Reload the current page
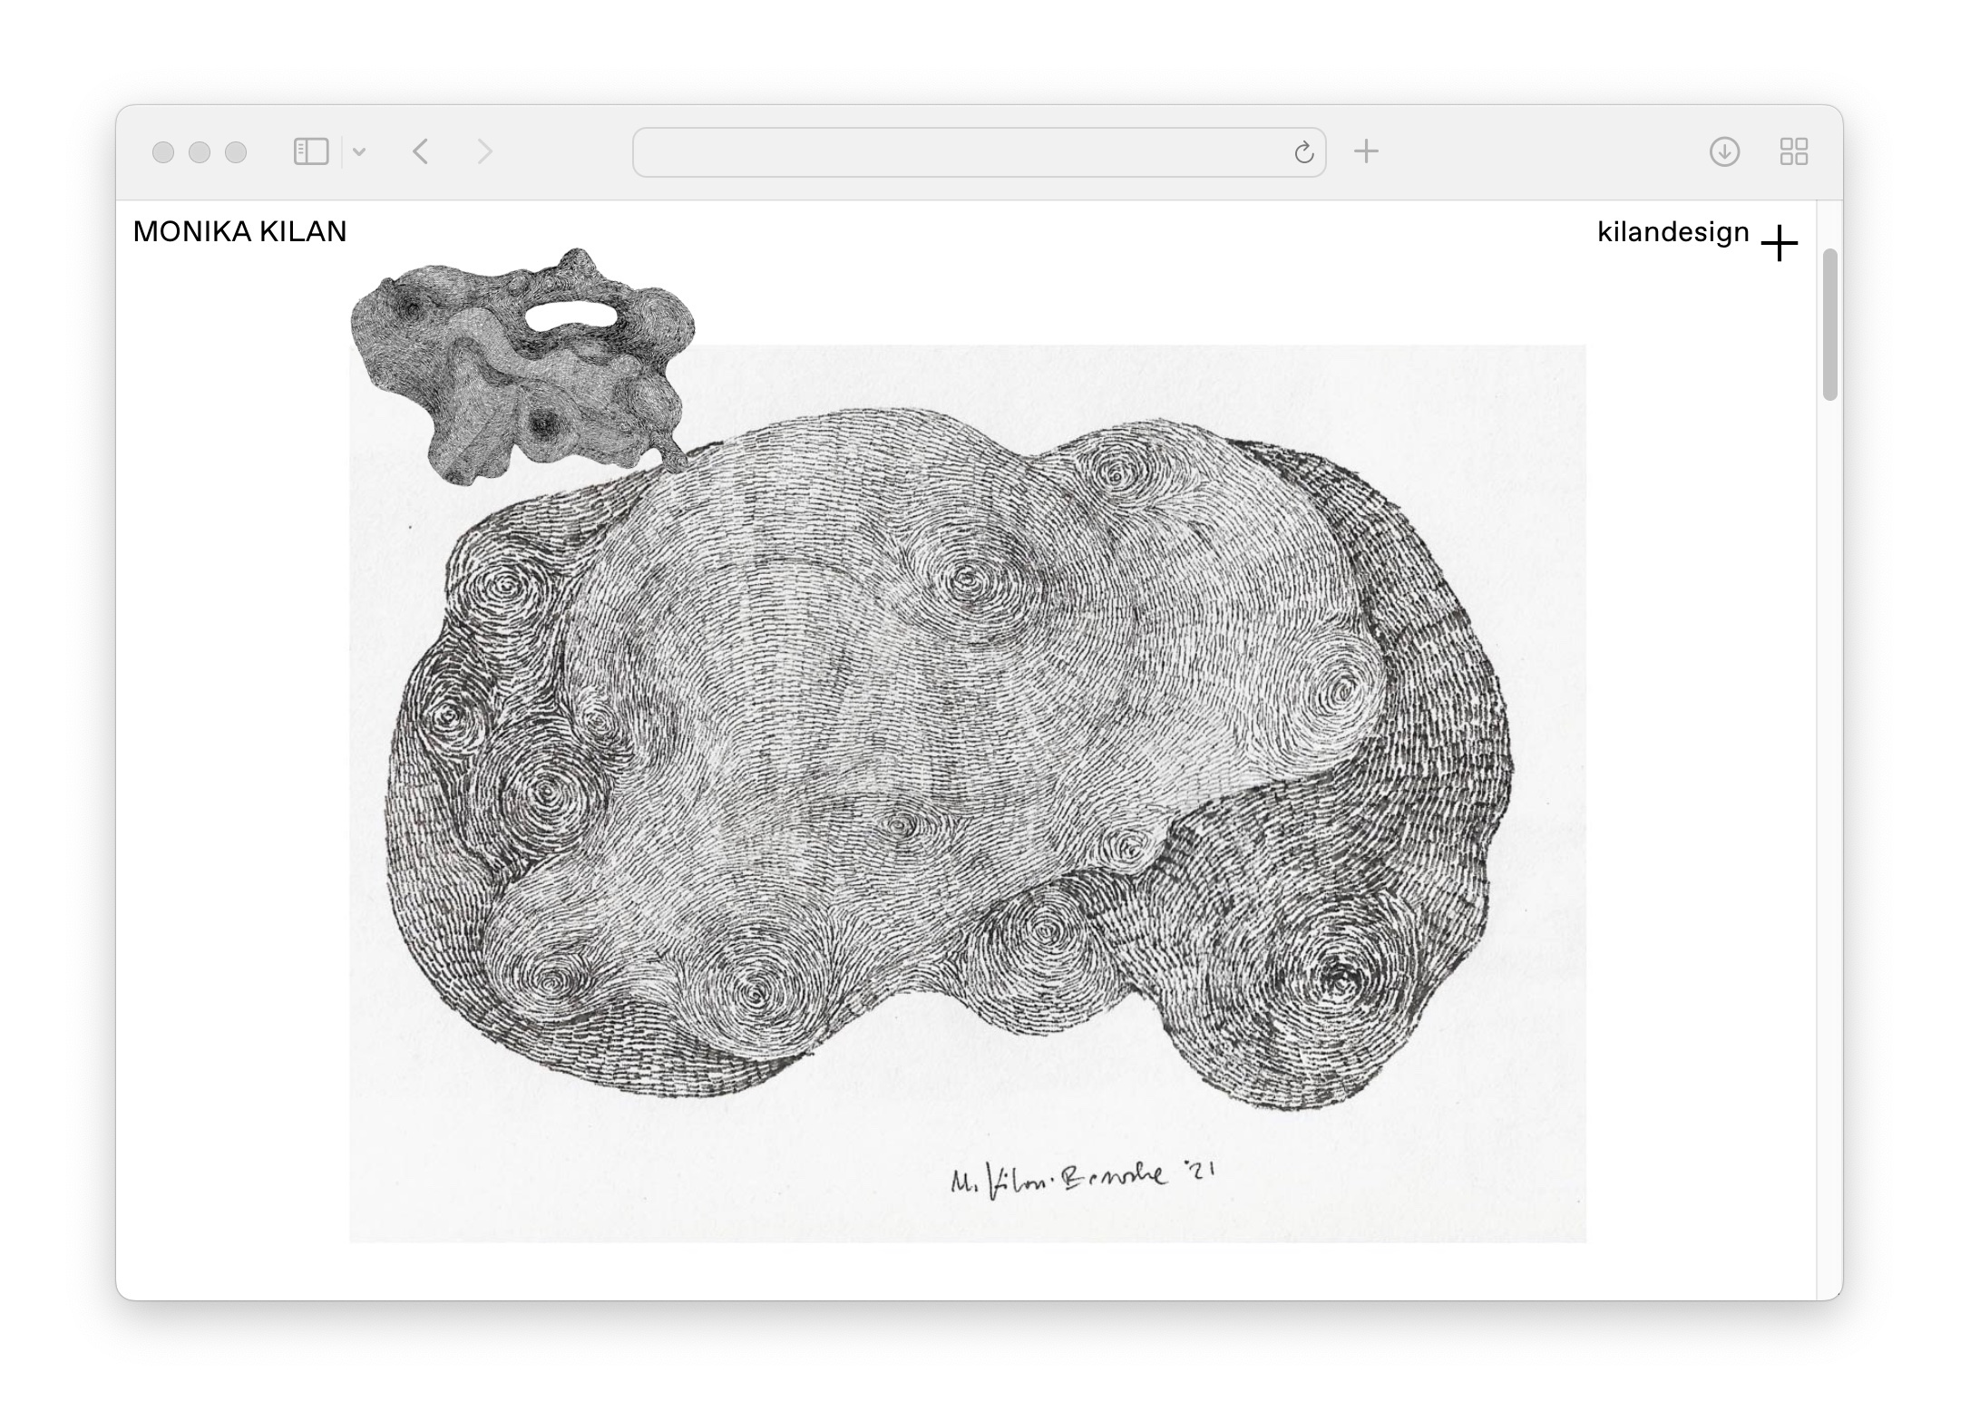 (1303, 152)
